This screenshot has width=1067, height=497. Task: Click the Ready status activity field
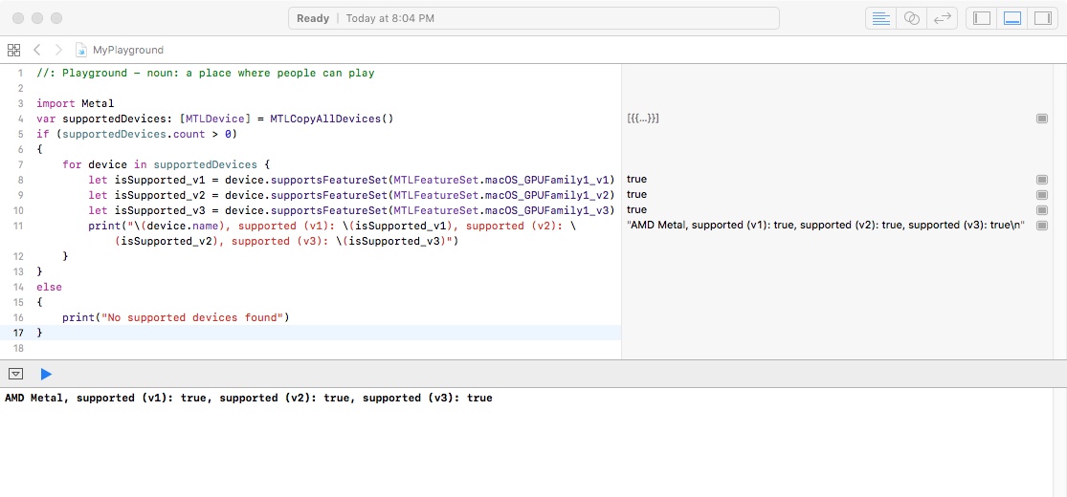[534, 18]
